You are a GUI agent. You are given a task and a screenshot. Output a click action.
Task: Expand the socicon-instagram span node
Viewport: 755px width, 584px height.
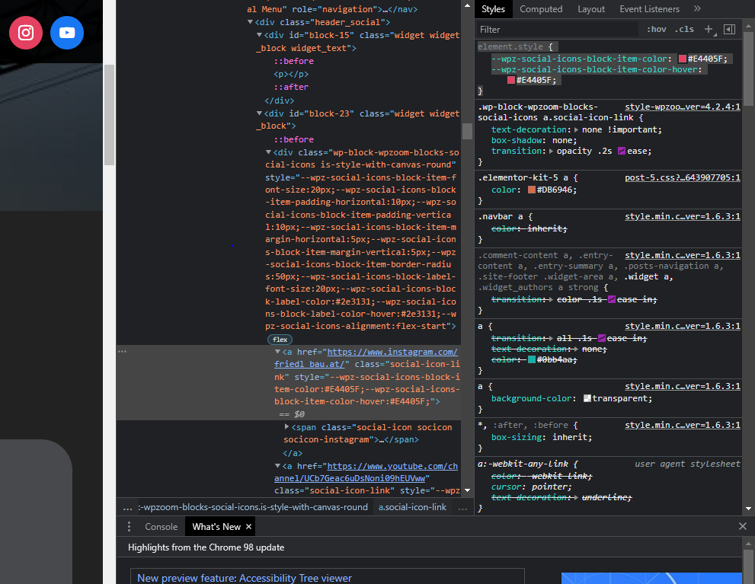coord(286,426)
